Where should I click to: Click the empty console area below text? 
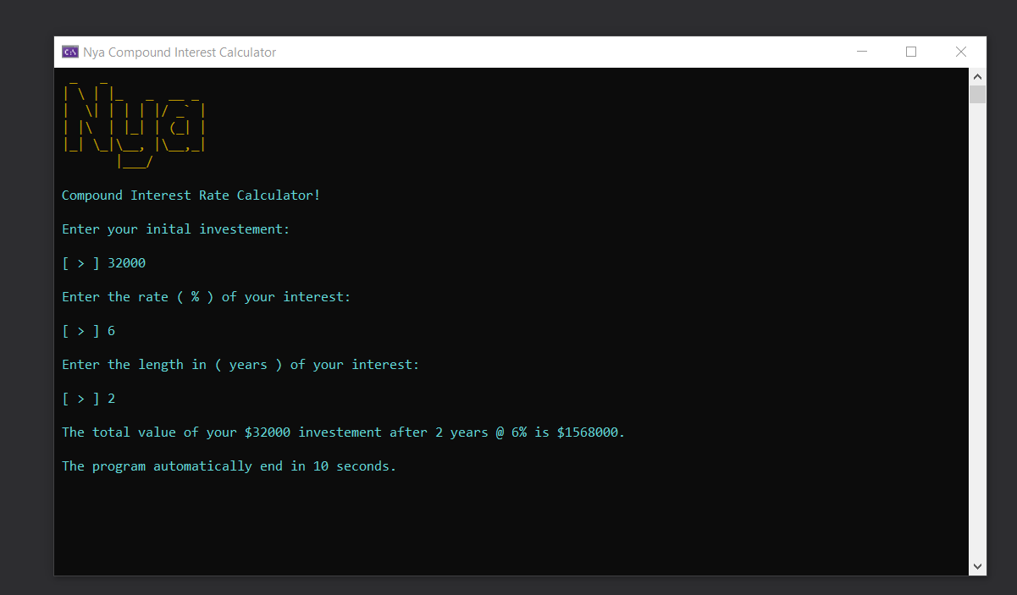click(508, 525)
